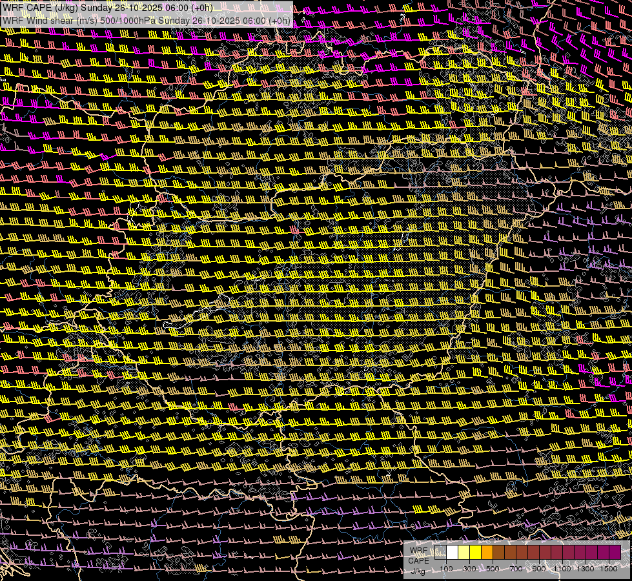Click the 700 label on the legend
Image resolution: width=632 pixels, height=581 pixels.
tap(516, 569)
